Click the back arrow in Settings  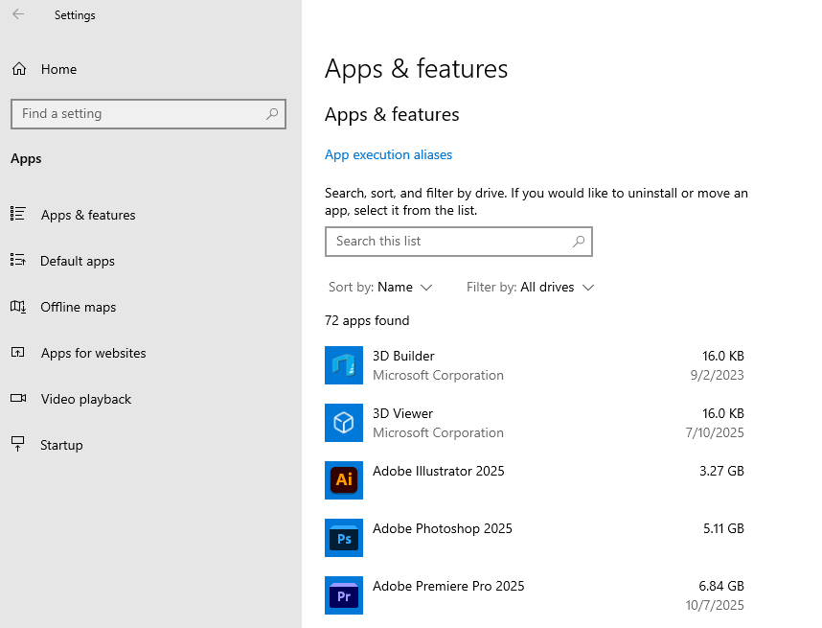19,14
